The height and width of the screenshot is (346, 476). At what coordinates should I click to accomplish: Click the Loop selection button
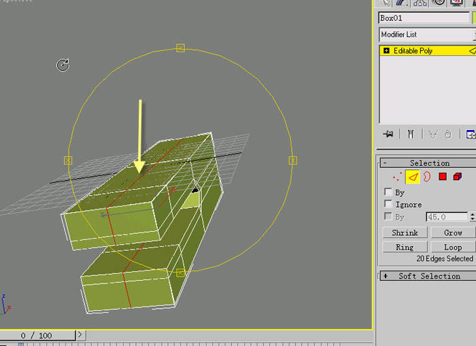pos(453,247)
